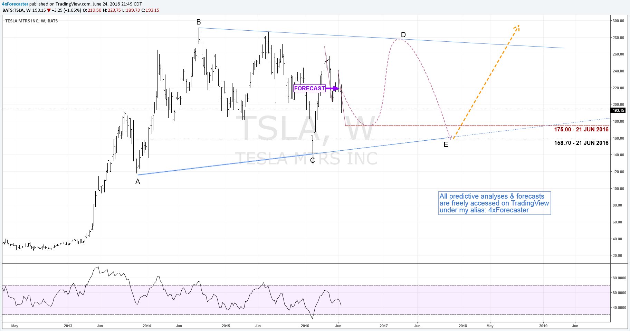Select wave point label D
The height and width of the screenshot is (331, 630).
[x=403, y=35]
